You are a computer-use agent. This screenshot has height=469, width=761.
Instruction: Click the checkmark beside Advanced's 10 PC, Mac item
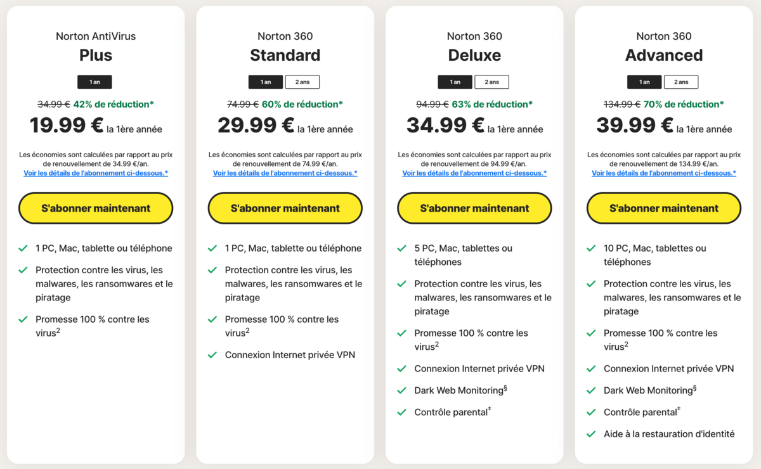592,248
